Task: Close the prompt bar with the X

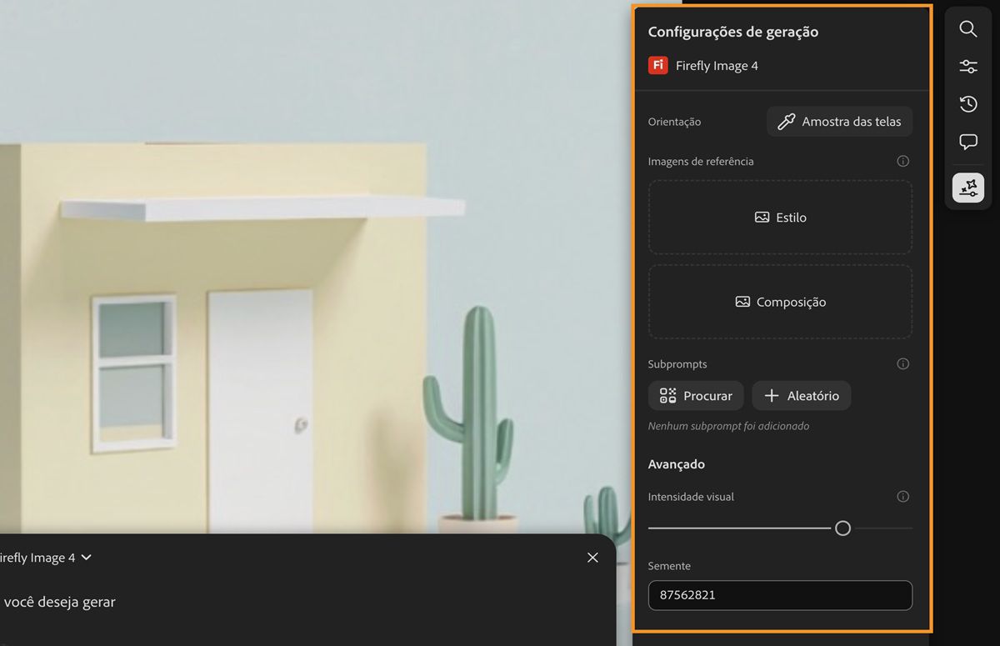Action: tap(592, 557)
